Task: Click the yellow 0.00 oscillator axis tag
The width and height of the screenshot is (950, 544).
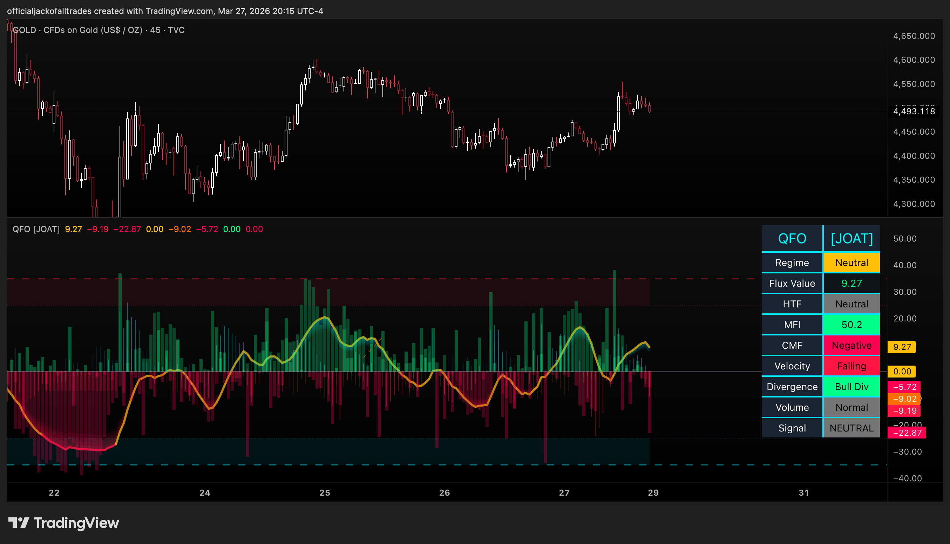Action: tap(901, 372)
